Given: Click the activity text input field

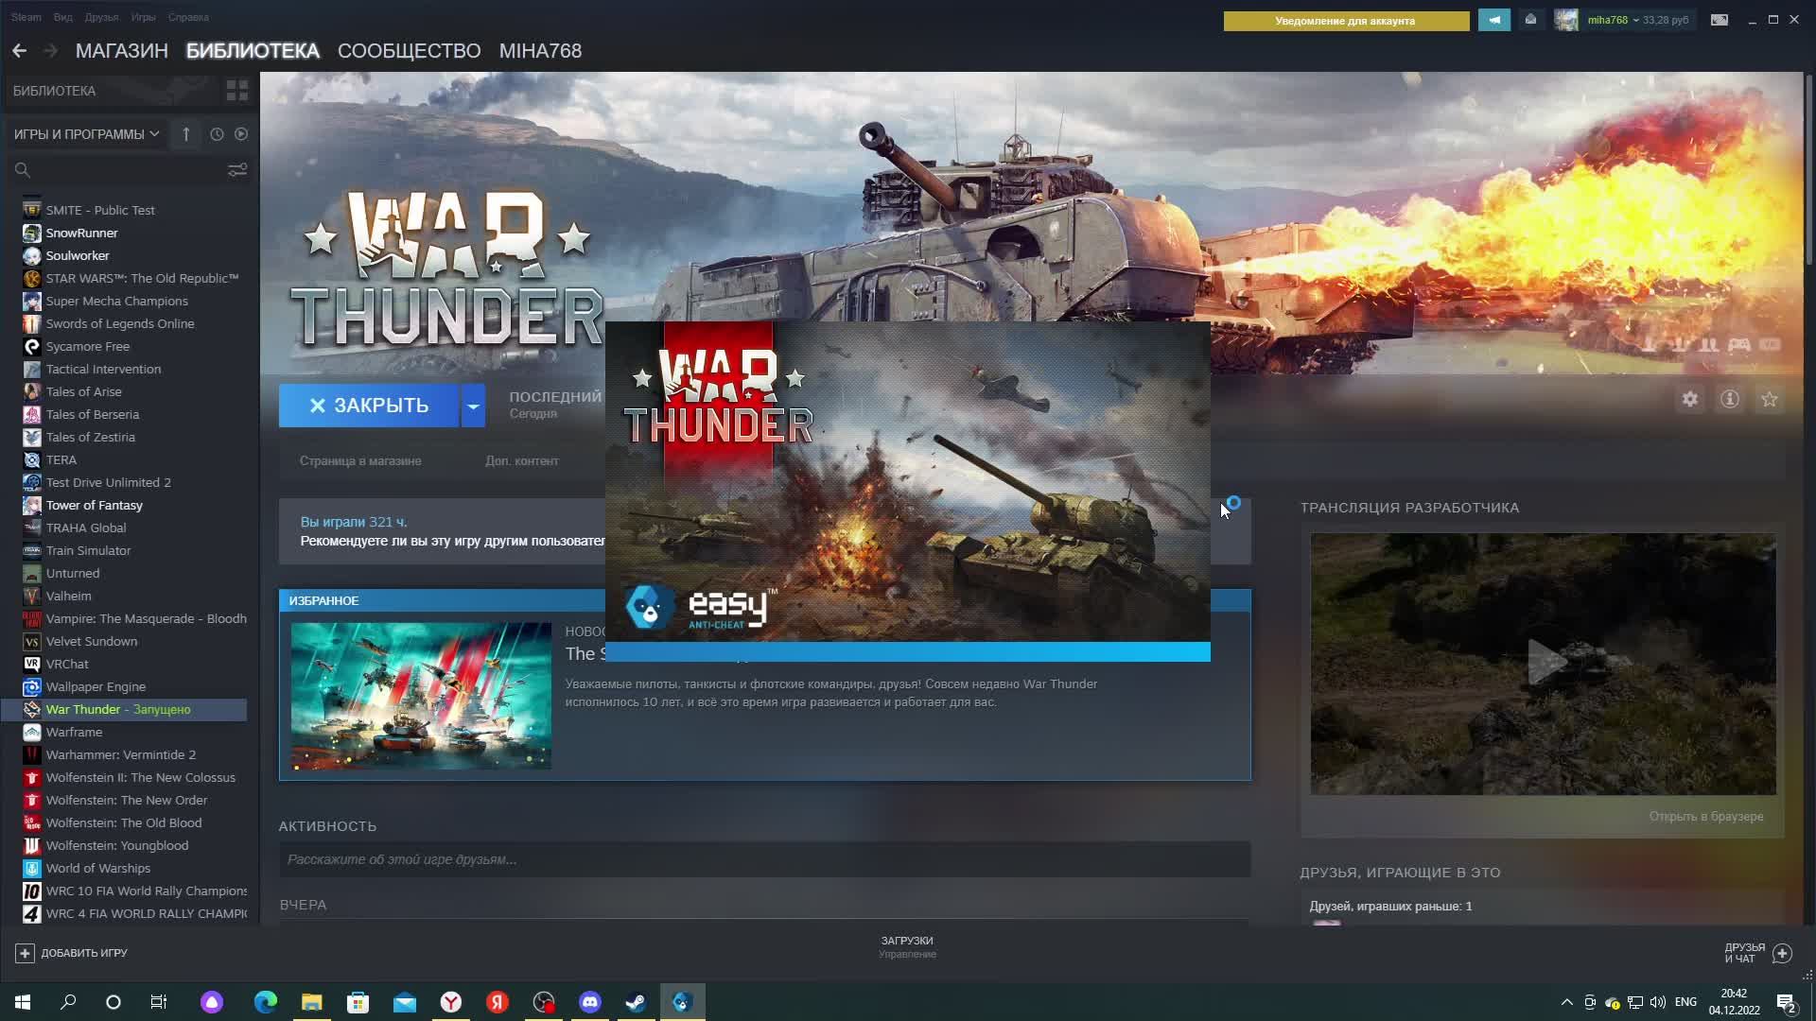Looking at the screenshot, I should coord(764,859).
